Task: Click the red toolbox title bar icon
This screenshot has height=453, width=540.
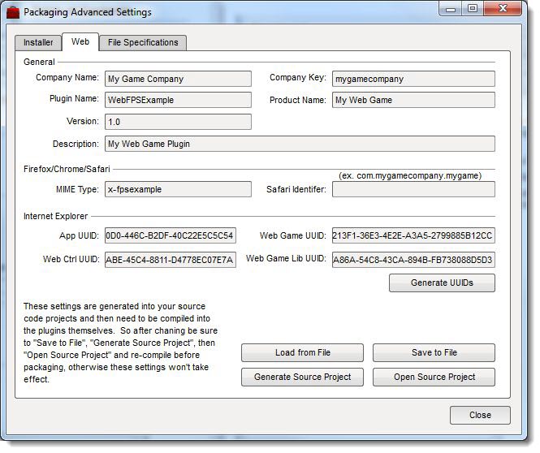Action: tap(13, 12)
